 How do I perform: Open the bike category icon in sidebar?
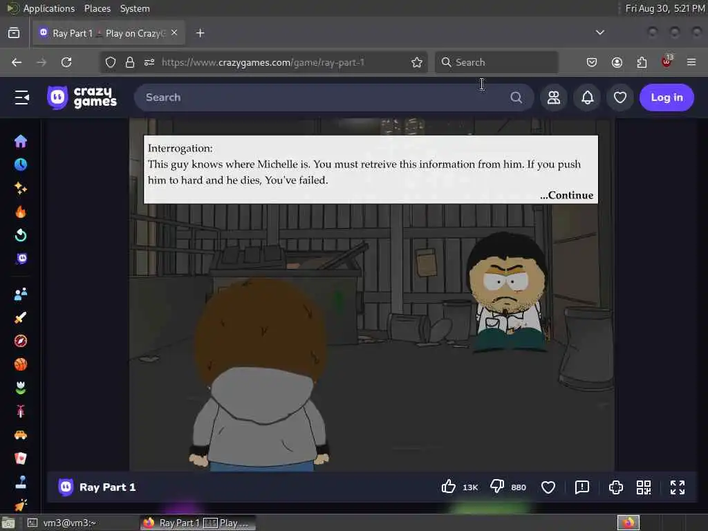pyautogui.click(x=21, y=411)
